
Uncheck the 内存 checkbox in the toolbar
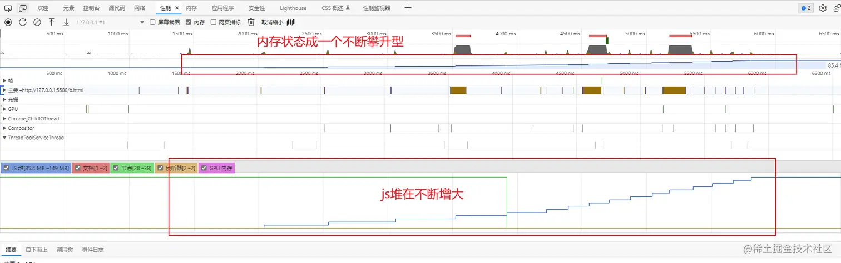click(189, 22)
